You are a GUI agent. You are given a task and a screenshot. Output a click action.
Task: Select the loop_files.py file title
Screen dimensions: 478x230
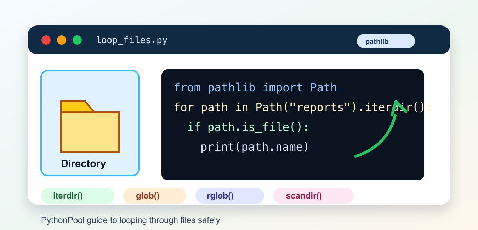pyautogui.click(x=132, y=40)
